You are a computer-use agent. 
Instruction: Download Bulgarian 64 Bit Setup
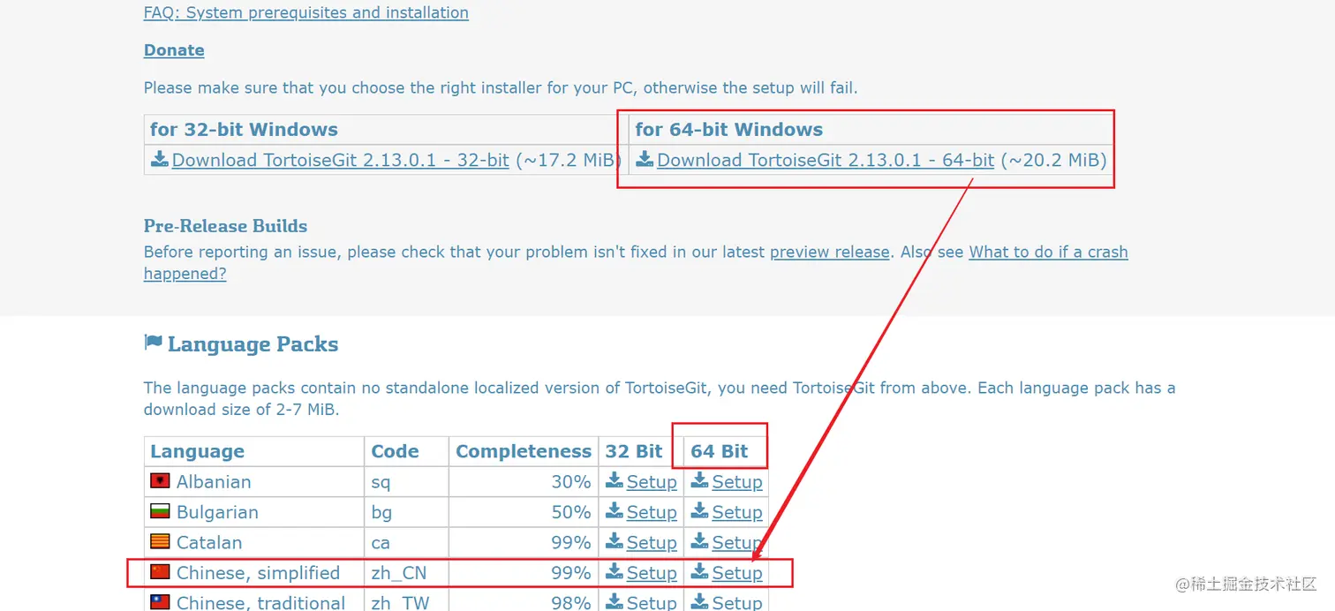coord(737,512)
